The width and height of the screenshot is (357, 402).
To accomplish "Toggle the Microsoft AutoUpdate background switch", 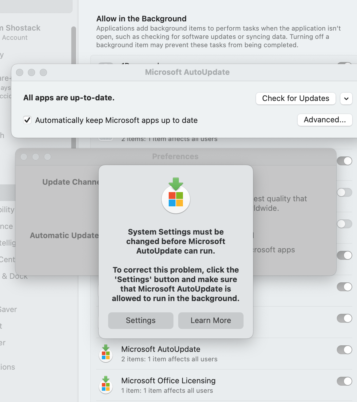I will pos(344,350).
